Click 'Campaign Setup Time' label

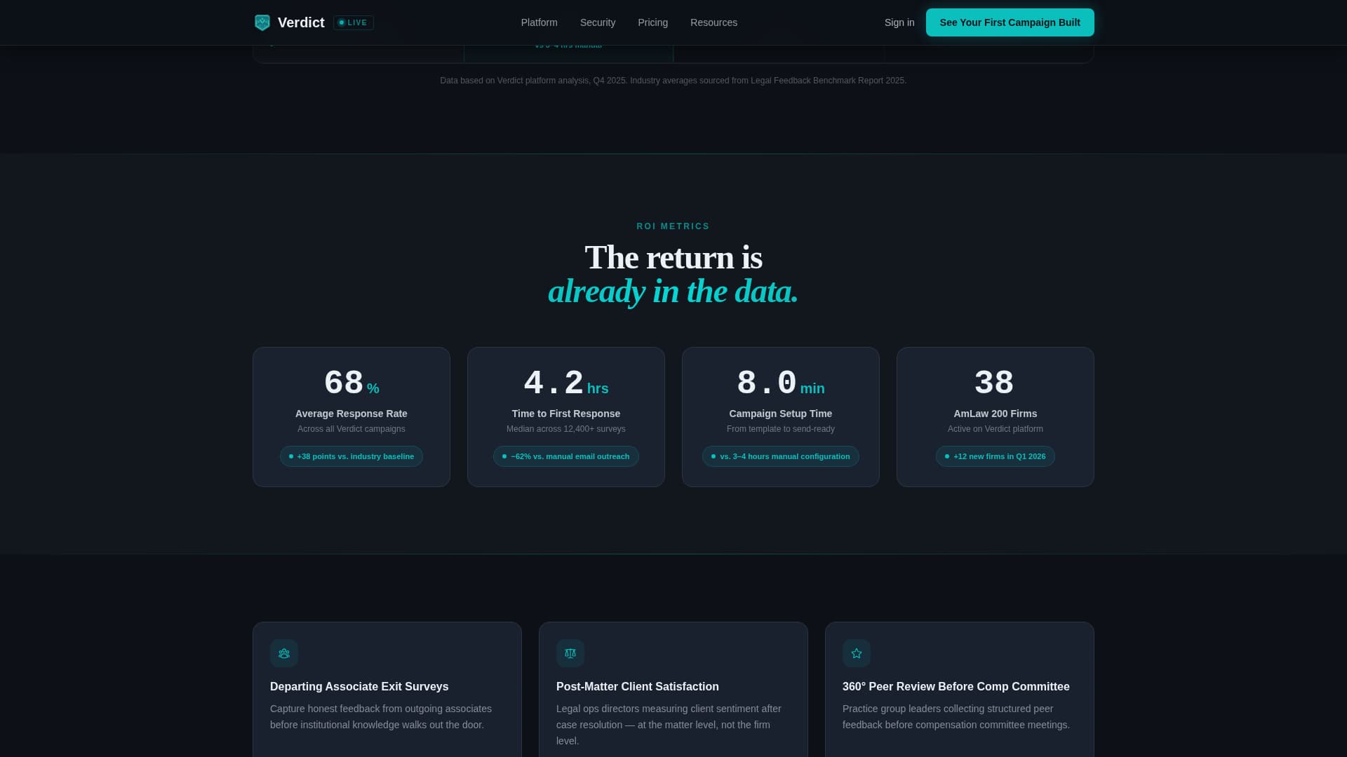pyautogui.click(x=781, y=414)
